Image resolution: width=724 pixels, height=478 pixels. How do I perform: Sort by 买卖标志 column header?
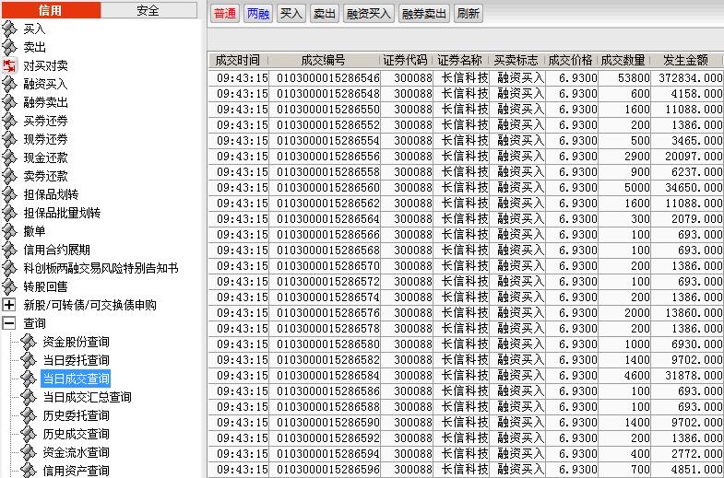pyautogui.click(x=516, y=60)
